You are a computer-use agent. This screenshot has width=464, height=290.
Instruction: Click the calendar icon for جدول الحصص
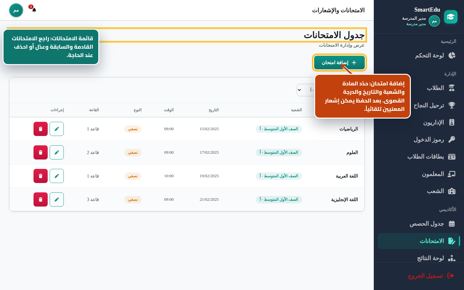tap(452, 224)
